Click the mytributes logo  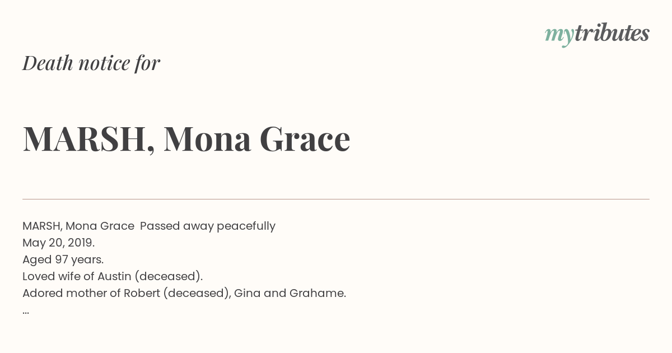pyautogui.click(x=597, y=34)
